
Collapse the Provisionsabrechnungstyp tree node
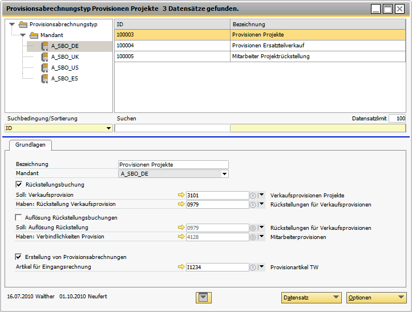(12, 25)
